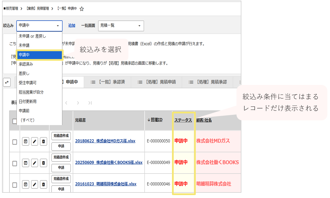Go to the previous page arrow
This screenshot has width=330, height=198.
pos(66,103)
